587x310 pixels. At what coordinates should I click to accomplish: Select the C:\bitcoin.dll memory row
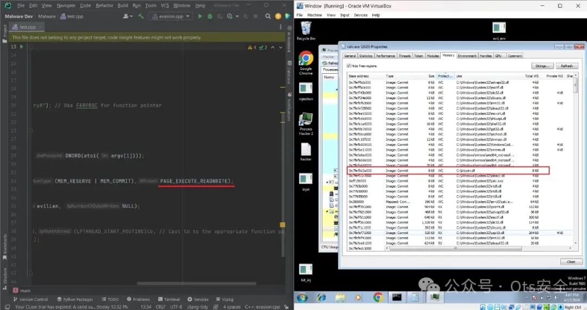[x=448, y=170]
